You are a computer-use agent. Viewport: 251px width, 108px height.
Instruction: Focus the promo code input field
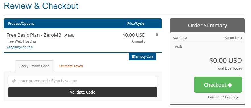(x=83, y=81)
